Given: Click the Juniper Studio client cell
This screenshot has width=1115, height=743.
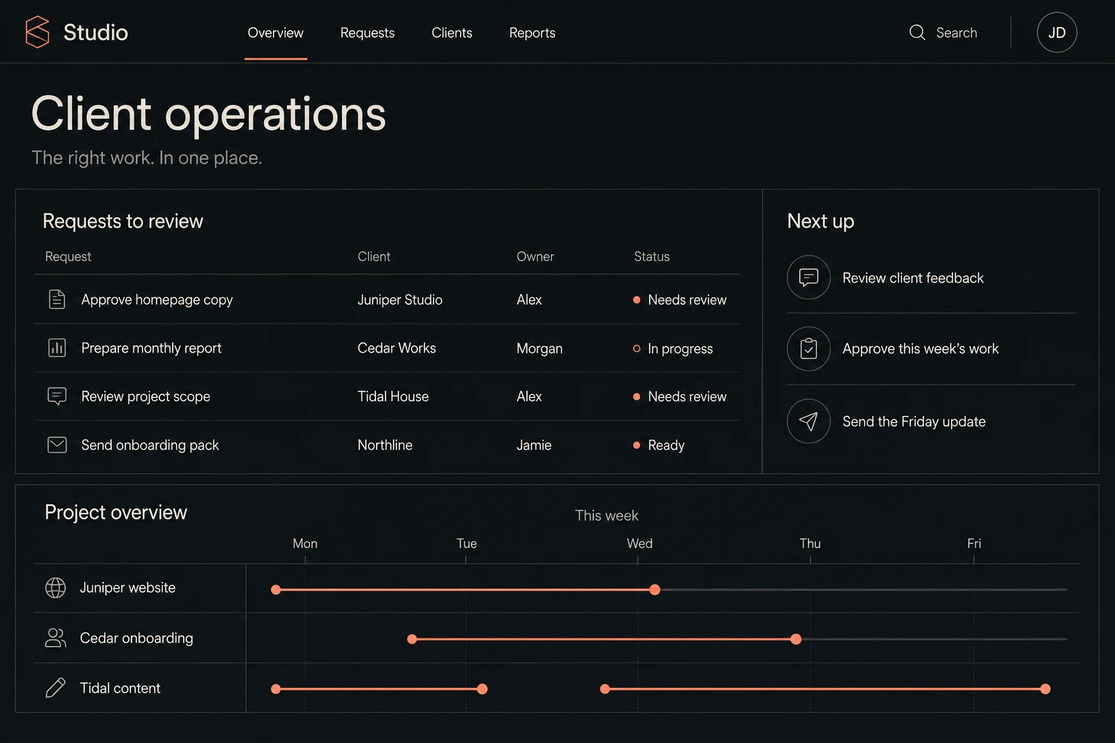Looking at the screenshot, I should [x=400, y=300].
